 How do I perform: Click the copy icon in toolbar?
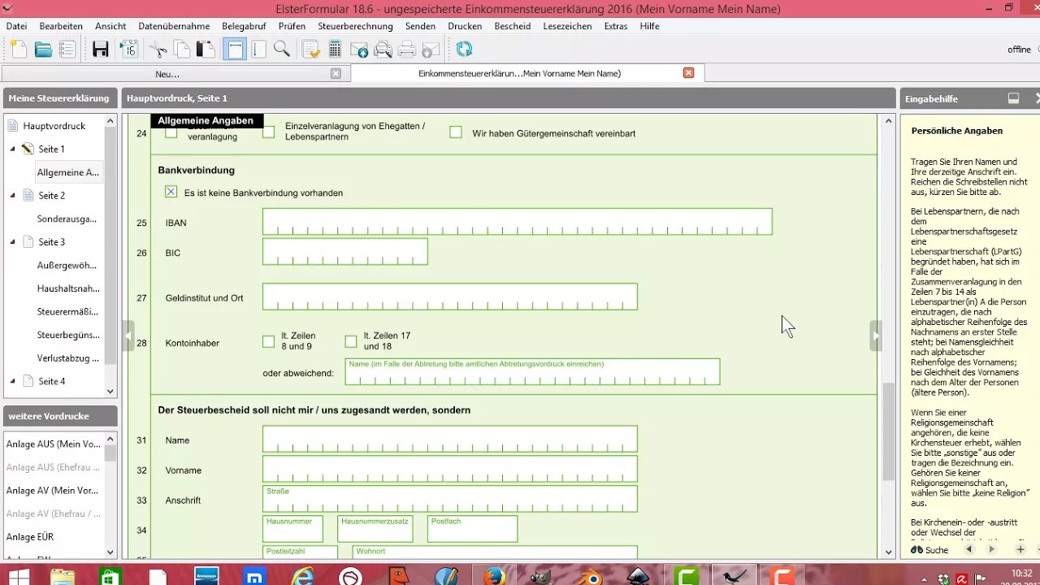[183, 50]
